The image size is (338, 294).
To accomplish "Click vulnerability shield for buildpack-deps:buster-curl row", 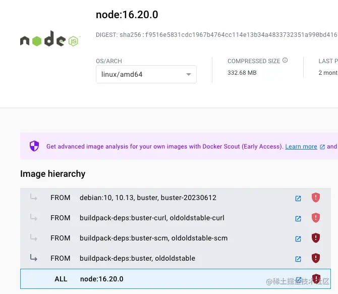I will click(316, 218).
